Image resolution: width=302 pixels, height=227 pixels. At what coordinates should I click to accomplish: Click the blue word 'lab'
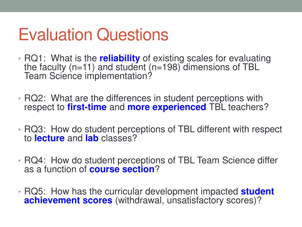point(92,138)
